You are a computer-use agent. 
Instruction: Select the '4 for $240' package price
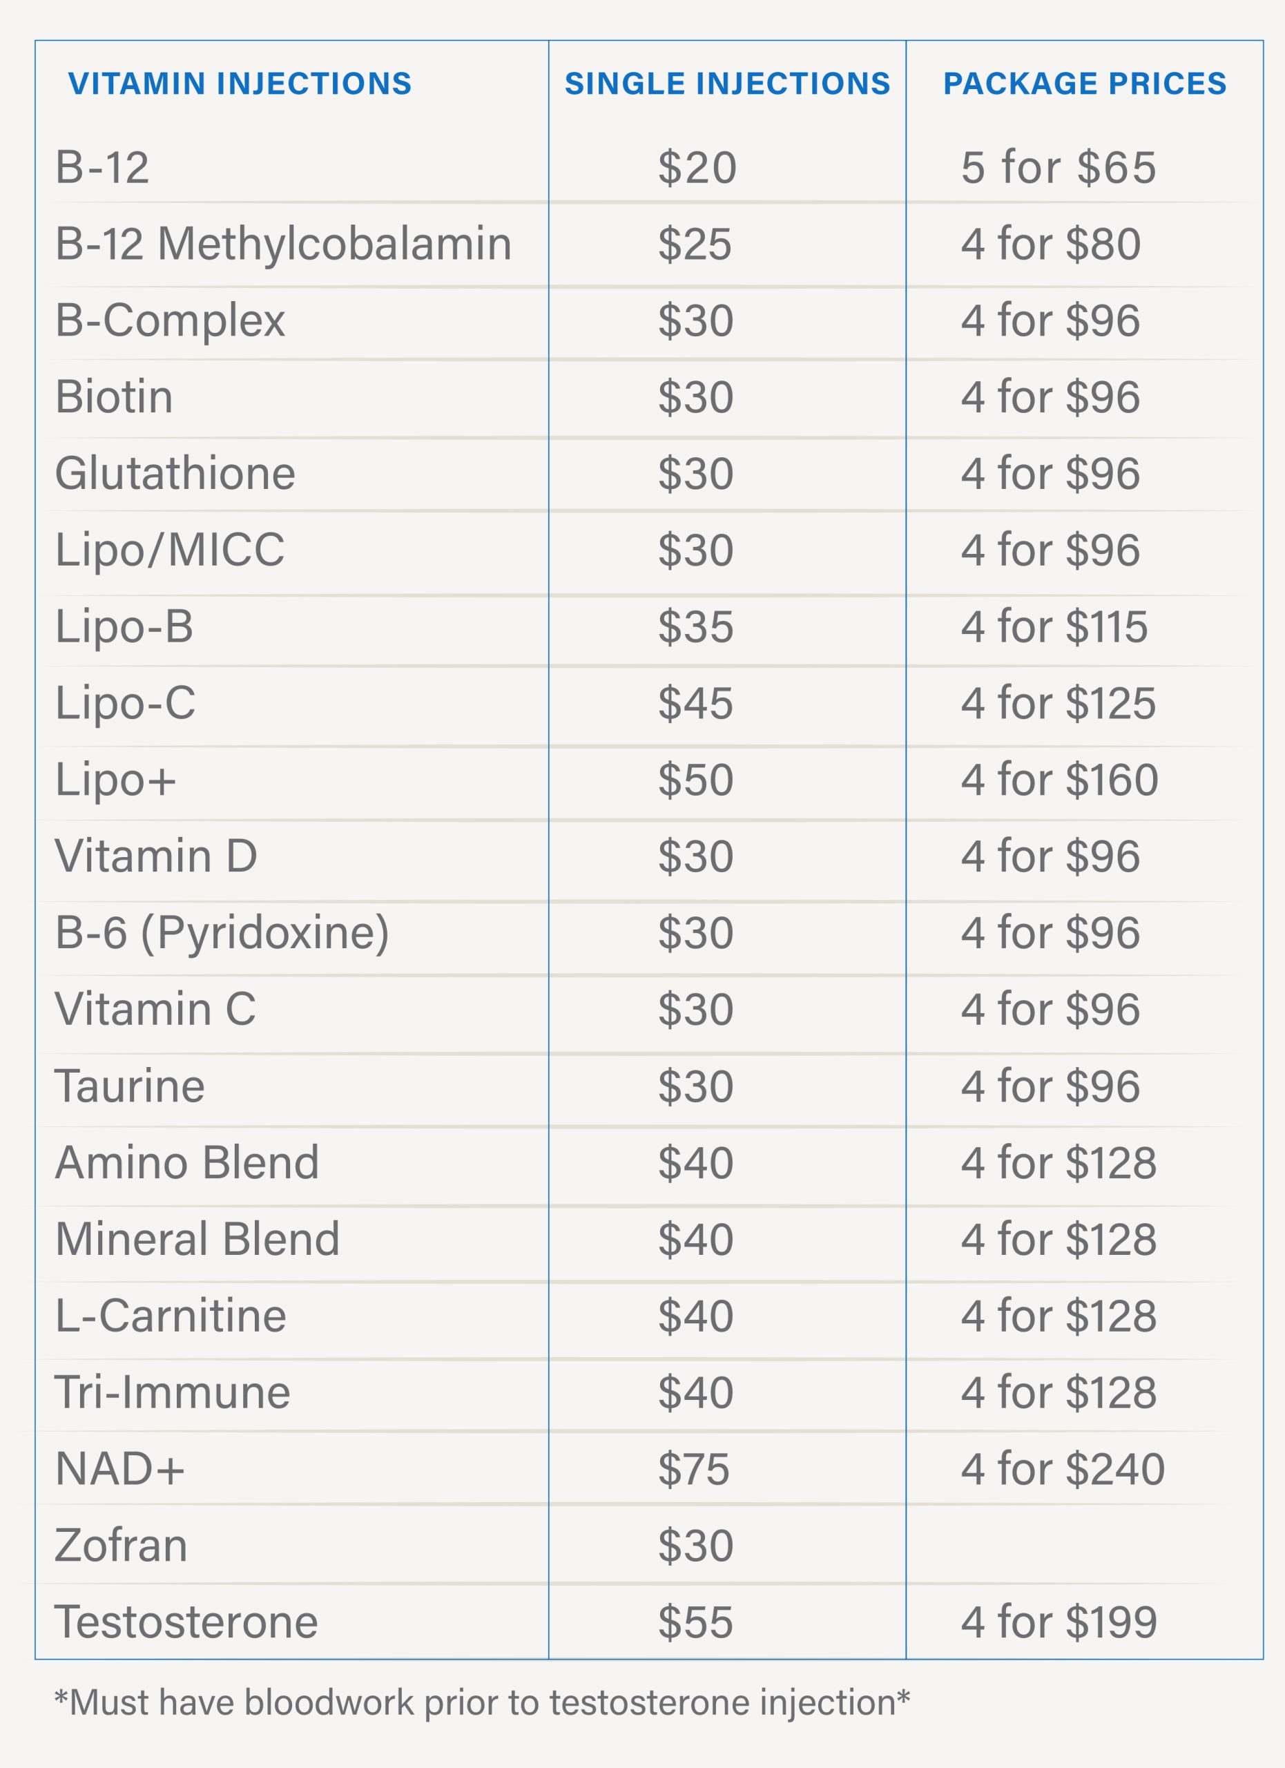click(x=1062, y=1469)
